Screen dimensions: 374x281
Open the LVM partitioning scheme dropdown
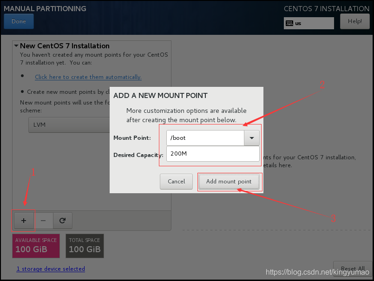click(x=69, y=125)
